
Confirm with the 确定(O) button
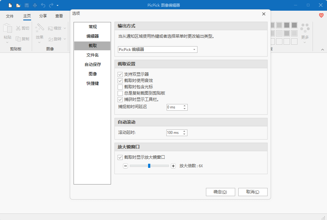pyautogui.click(x=220, y=192)
